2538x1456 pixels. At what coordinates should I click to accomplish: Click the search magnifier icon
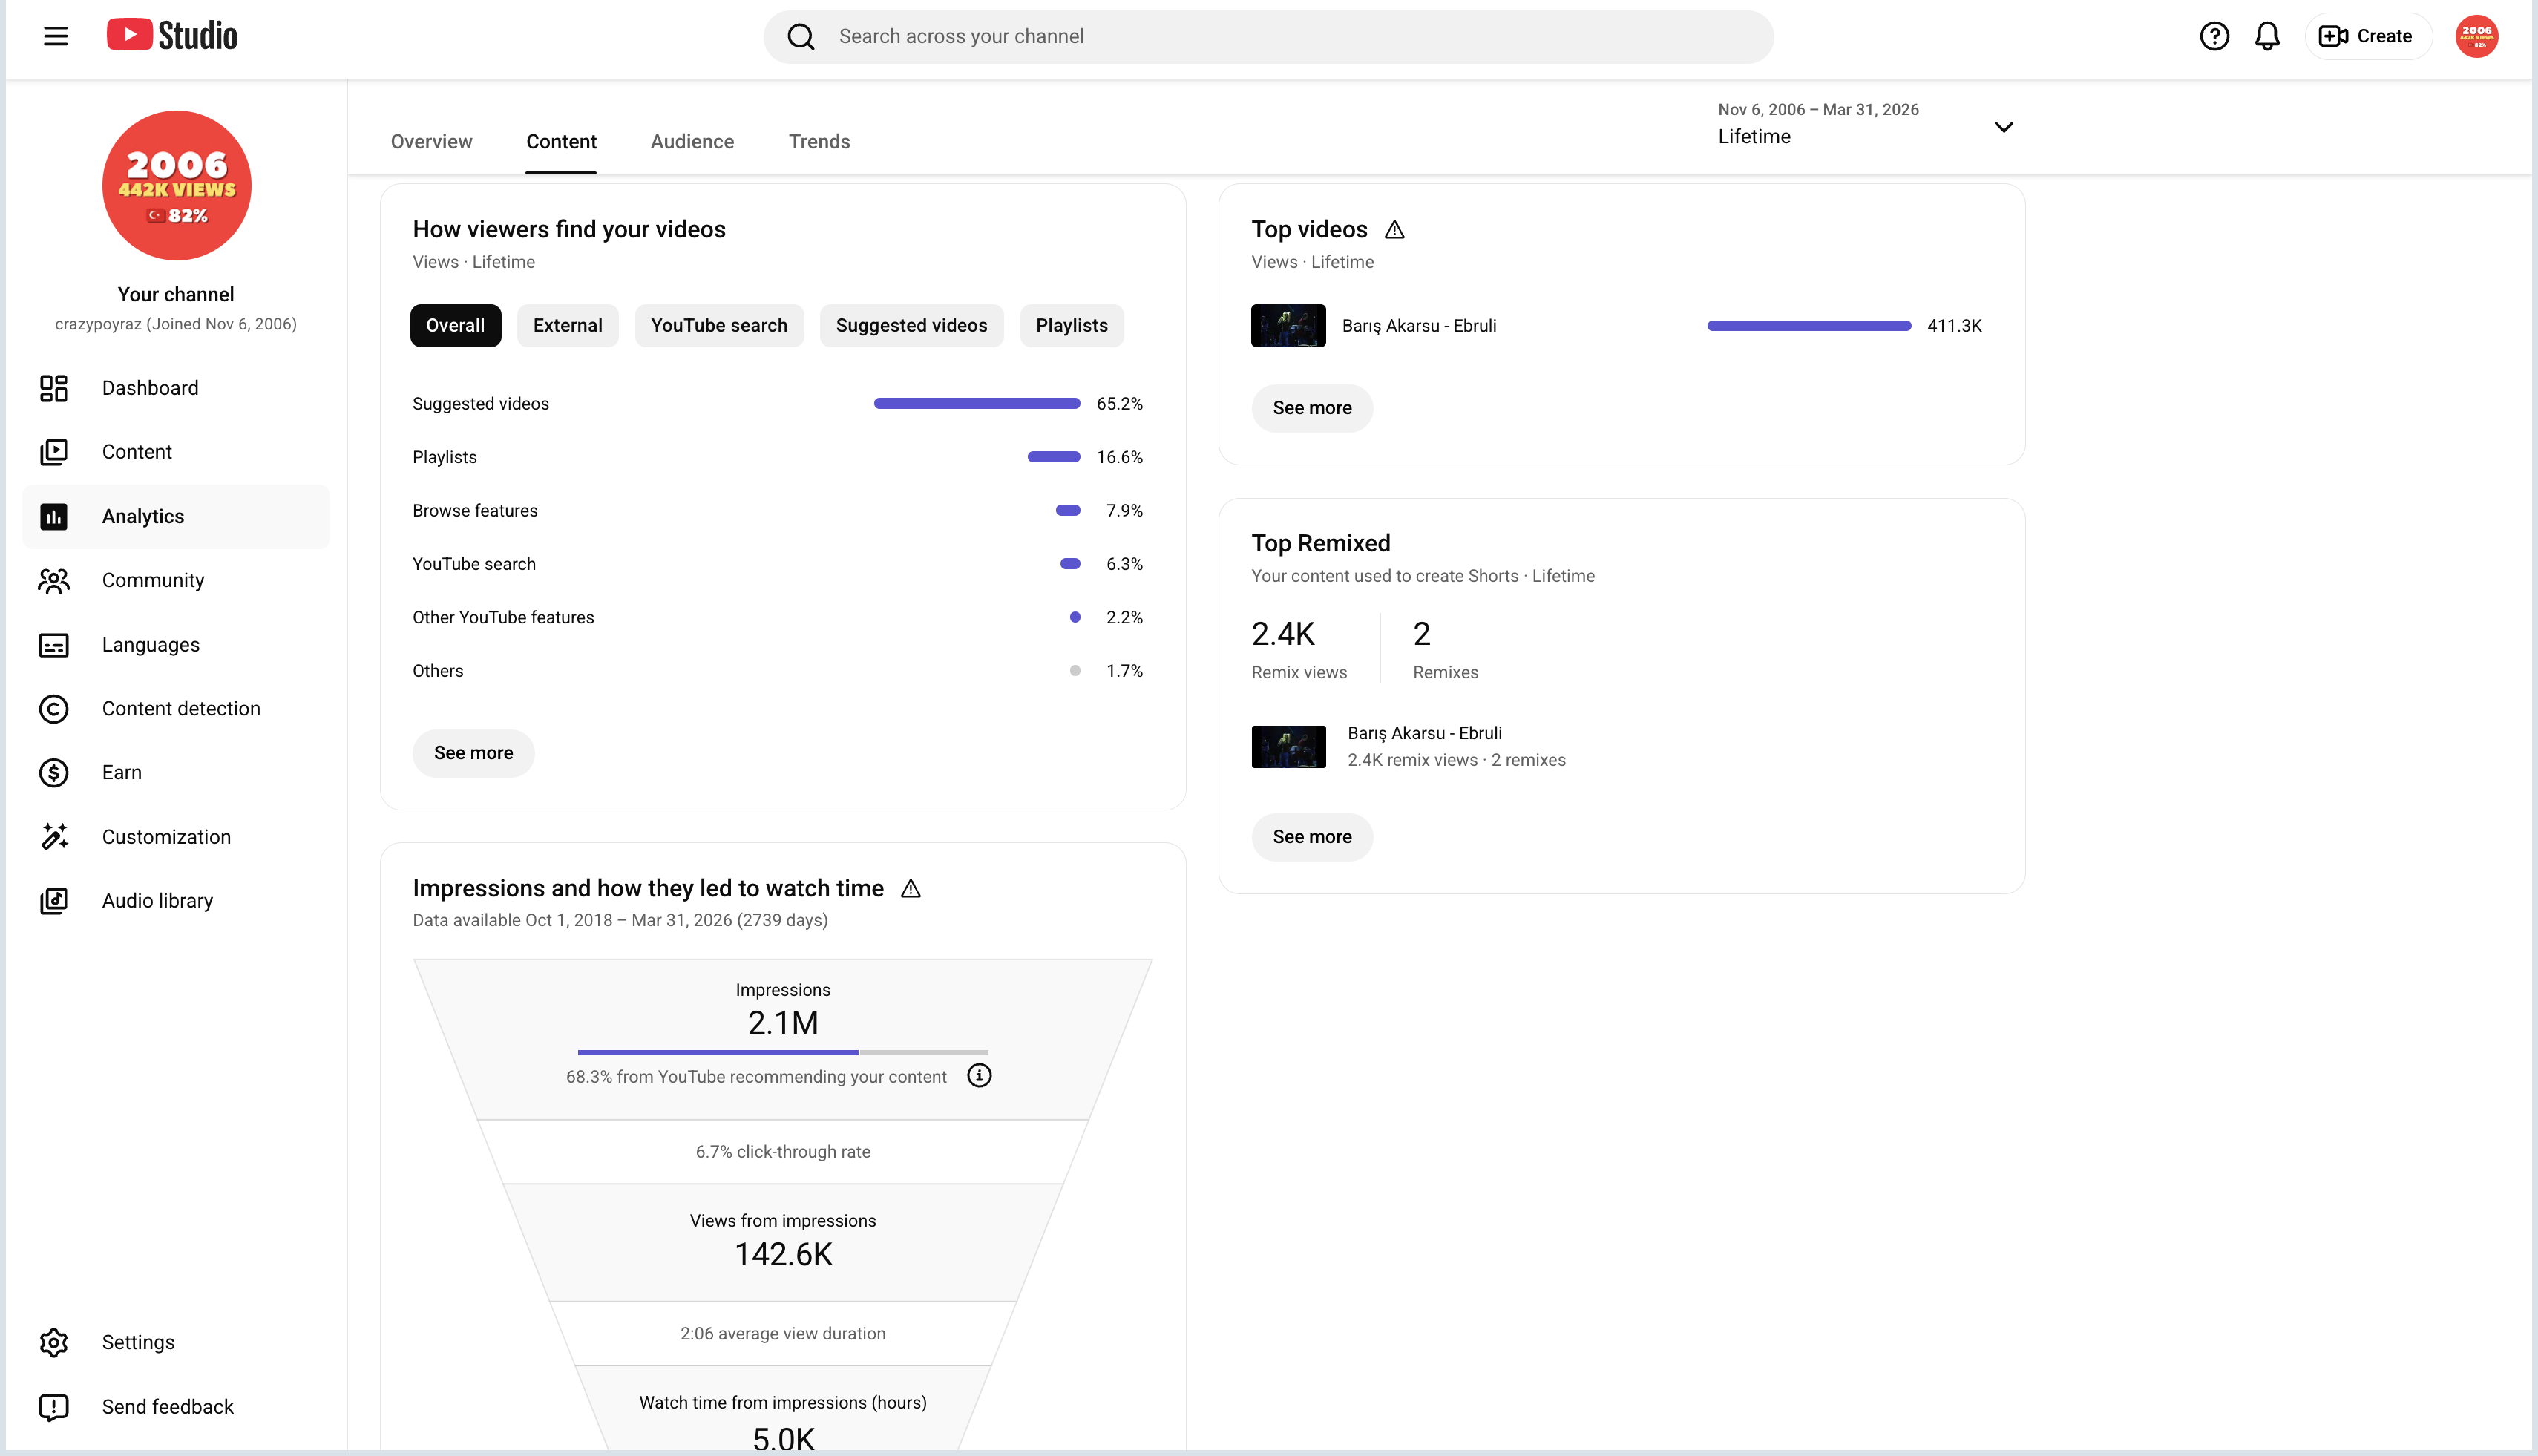(x=801, y=37)
